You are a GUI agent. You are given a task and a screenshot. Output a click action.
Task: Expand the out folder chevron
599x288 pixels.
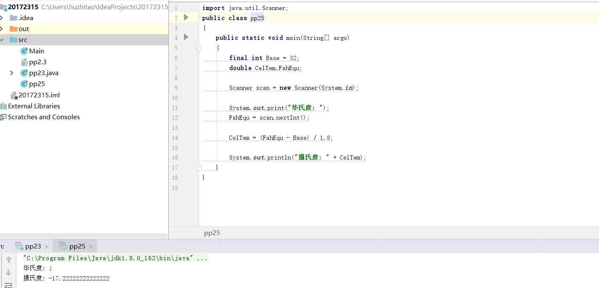tap(2, 29)
